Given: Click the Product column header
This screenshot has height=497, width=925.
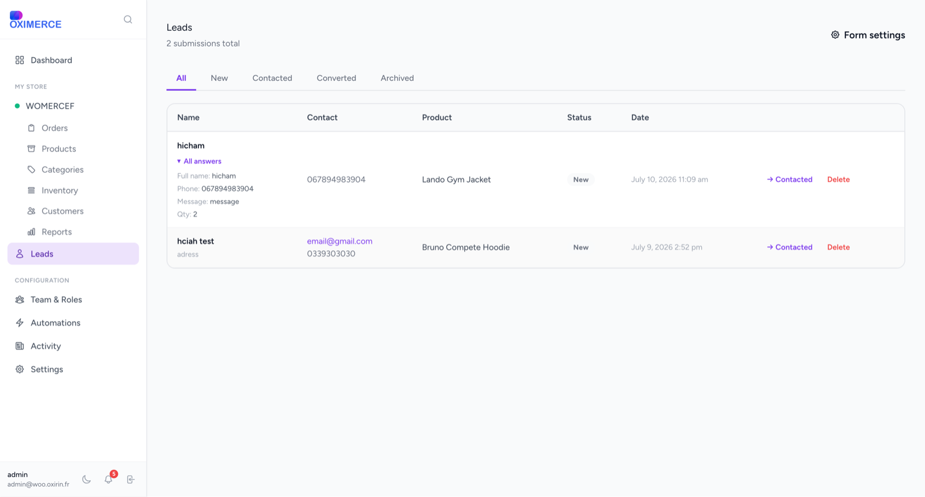Looking at the screenshot, I should (x=437, y=117).
